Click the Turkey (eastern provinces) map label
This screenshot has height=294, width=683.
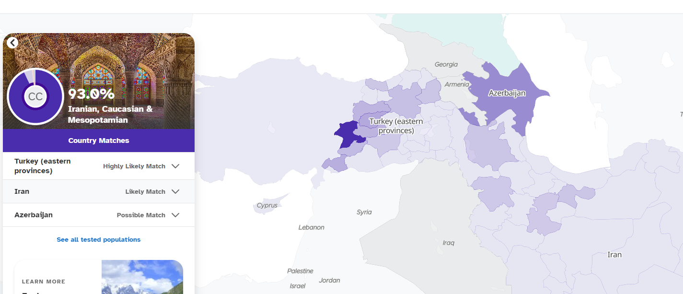396,126
